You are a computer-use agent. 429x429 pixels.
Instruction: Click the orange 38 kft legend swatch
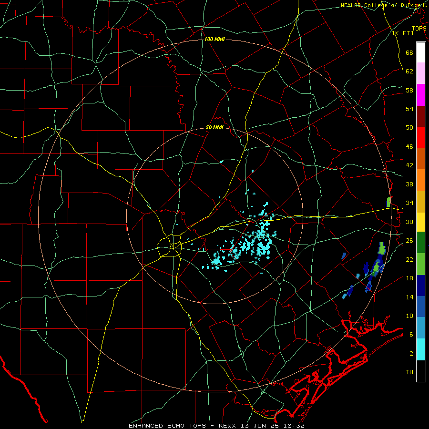pos(421,180)
